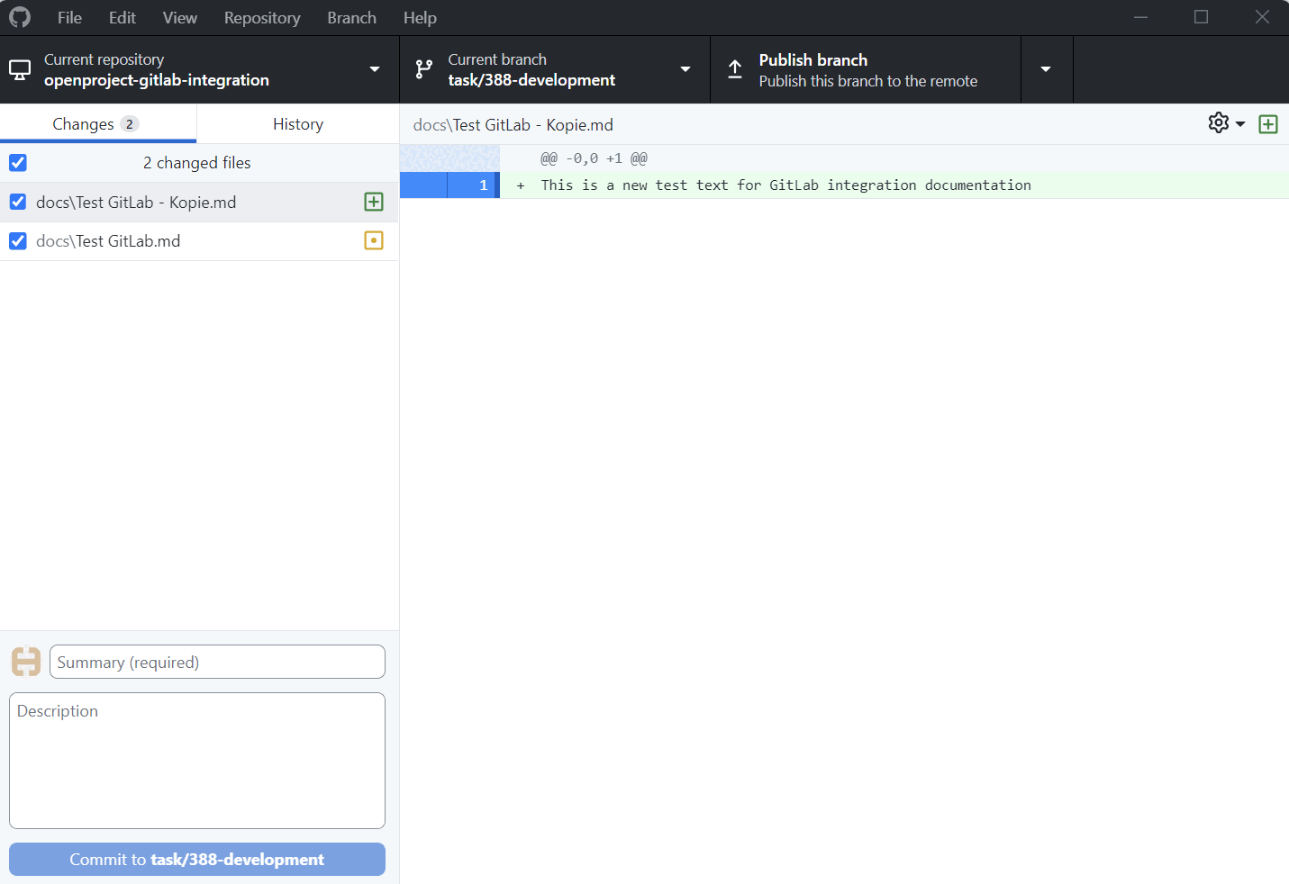Open the Publish branch options dropdown arrow
Viewport: 1289px width, 884px height.
1046,69
